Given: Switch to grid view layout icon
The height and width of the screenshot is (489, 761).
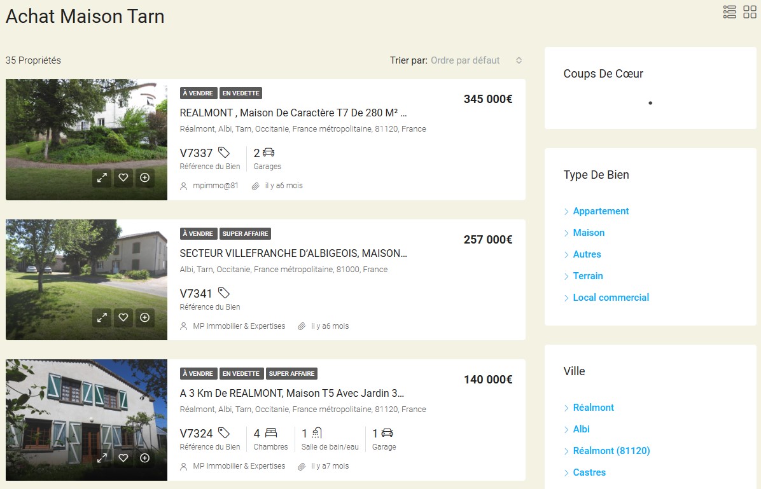Looking at the screenshot, I should coord(750,11).
